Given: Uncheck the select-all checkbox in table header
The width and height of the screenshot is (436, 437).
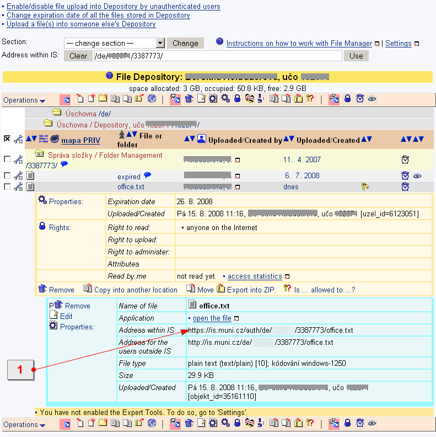Looking at the screenshot, I should point(7,138).
